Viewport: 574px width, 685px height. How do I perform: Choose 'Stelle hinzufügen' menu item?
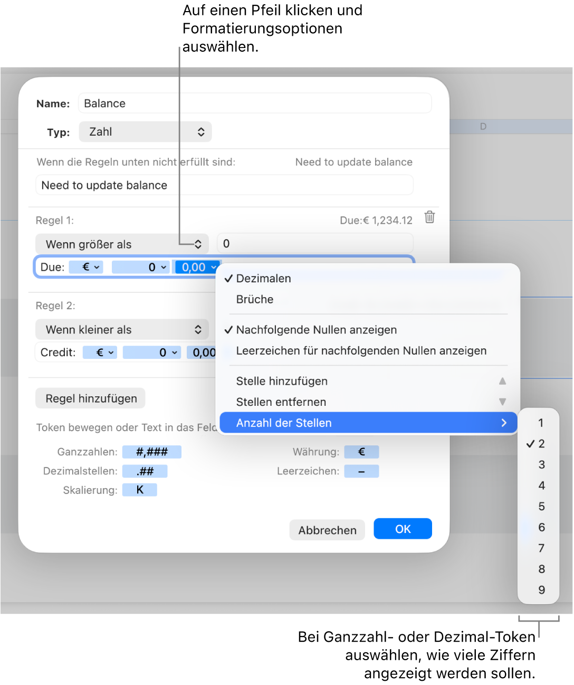click(368, 381)
